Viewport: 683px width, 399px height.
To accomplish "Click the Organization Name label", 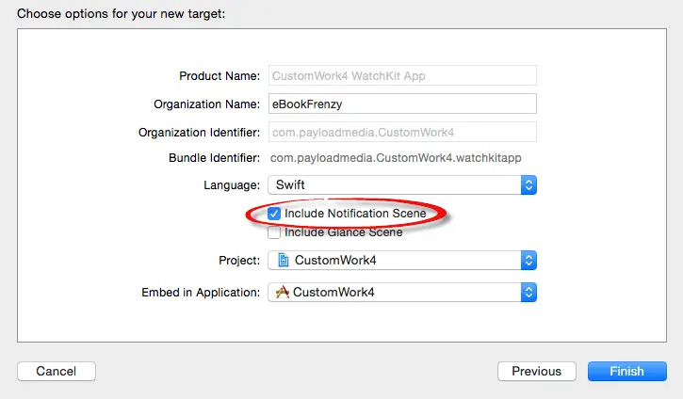I will (x=206, y=104).
